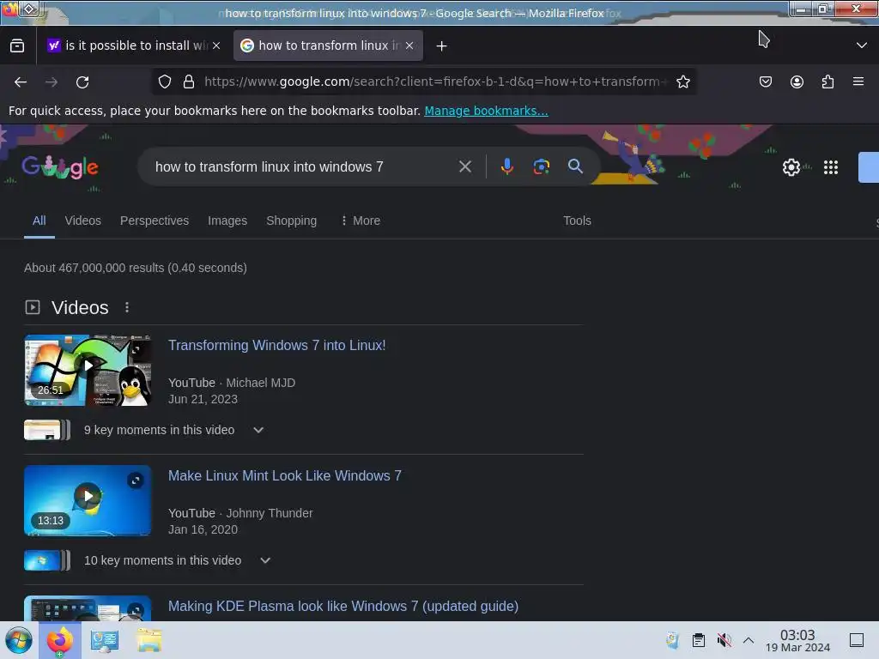Screen dimensions: 879x659
Task: Save page to Pocket
Action: coord(766,82)
